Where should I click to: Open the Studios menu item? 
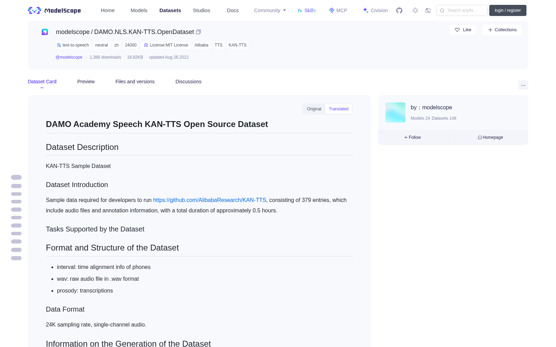point(202,10)
